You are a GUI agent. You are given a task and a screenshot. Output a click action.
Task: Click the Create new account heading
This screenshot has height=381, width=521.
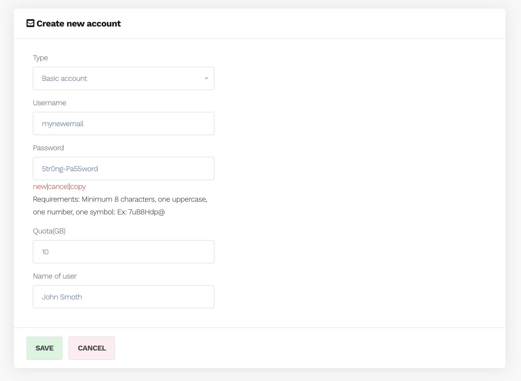78,24
